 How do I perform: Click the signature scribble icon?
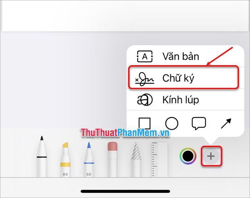point(145,79)
